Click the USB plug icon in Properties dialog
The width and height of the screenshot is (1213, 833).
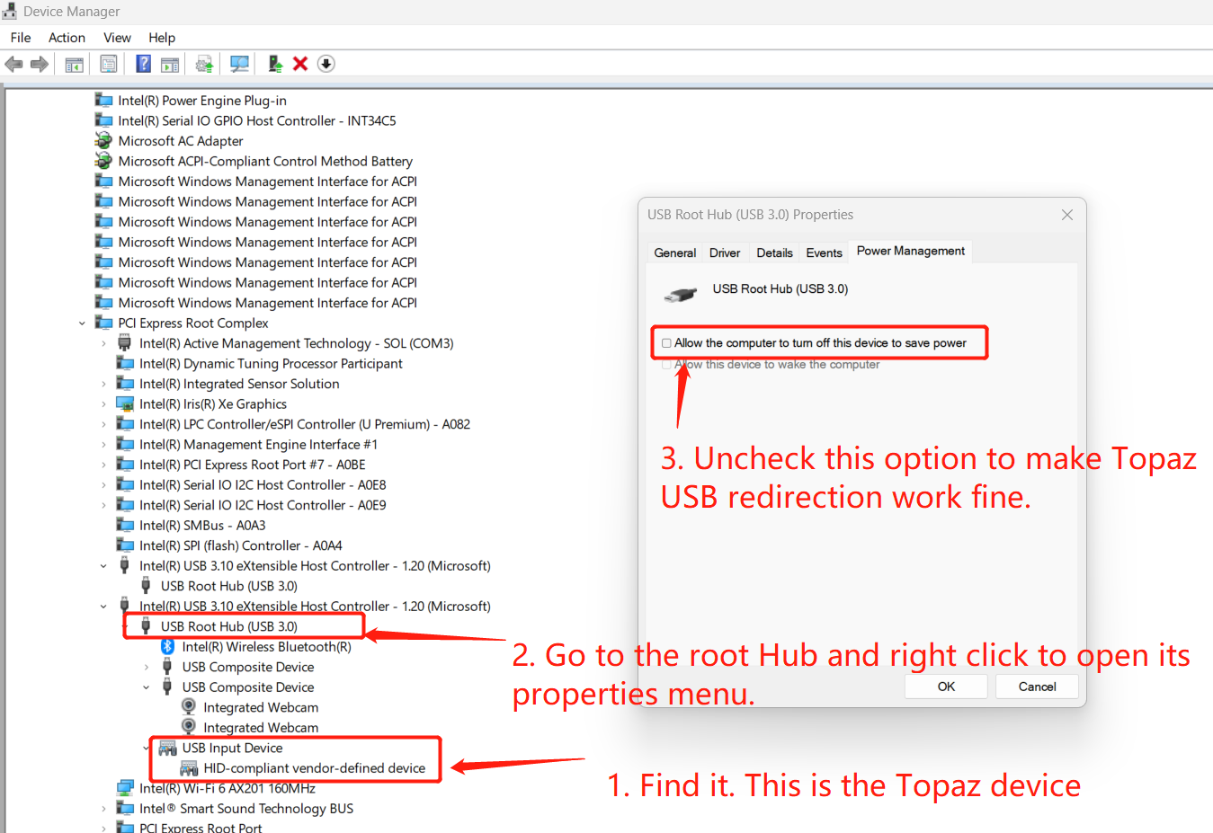click(x=681, y=294)
